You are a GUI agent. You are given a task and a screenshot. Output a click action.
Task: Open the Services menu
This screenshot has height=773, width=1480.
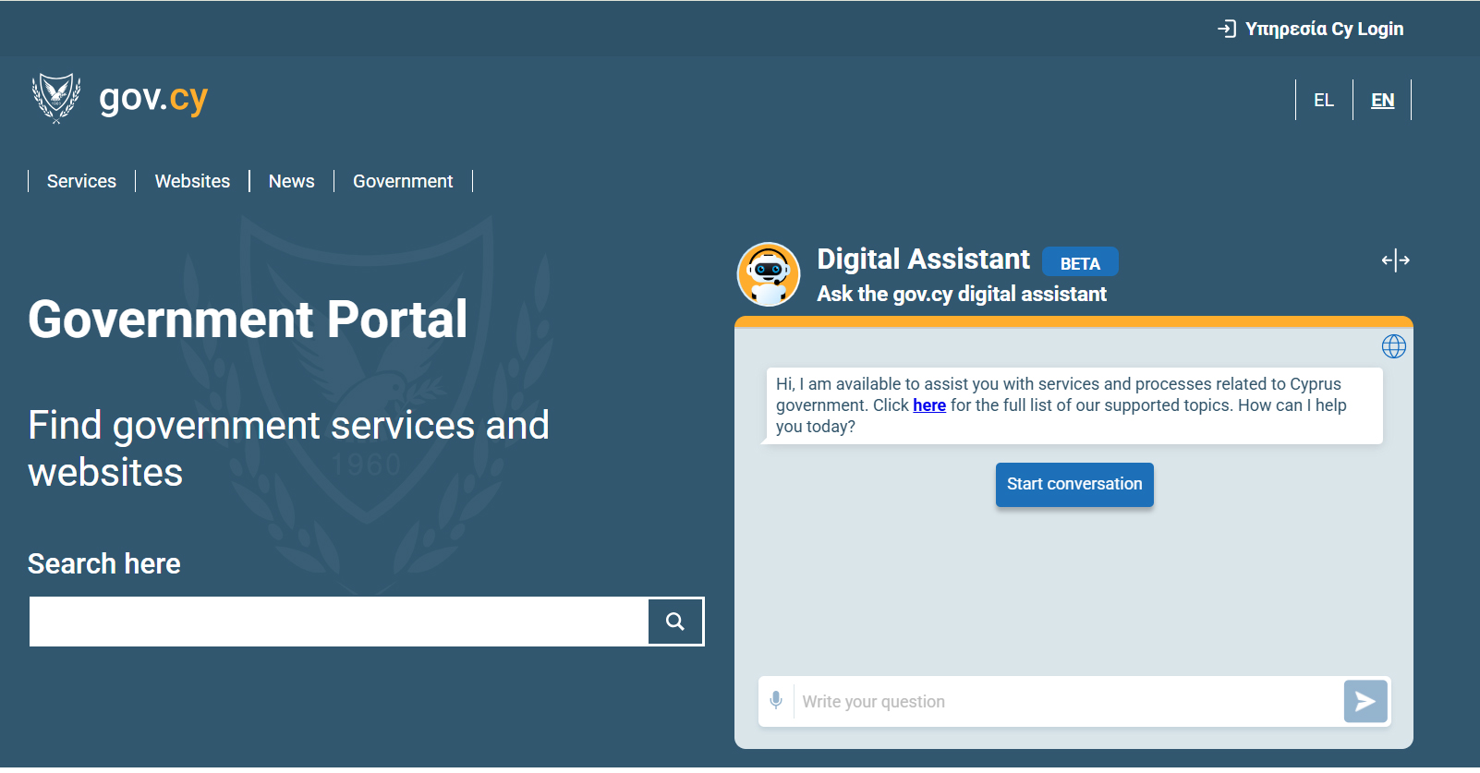[81, 181]
